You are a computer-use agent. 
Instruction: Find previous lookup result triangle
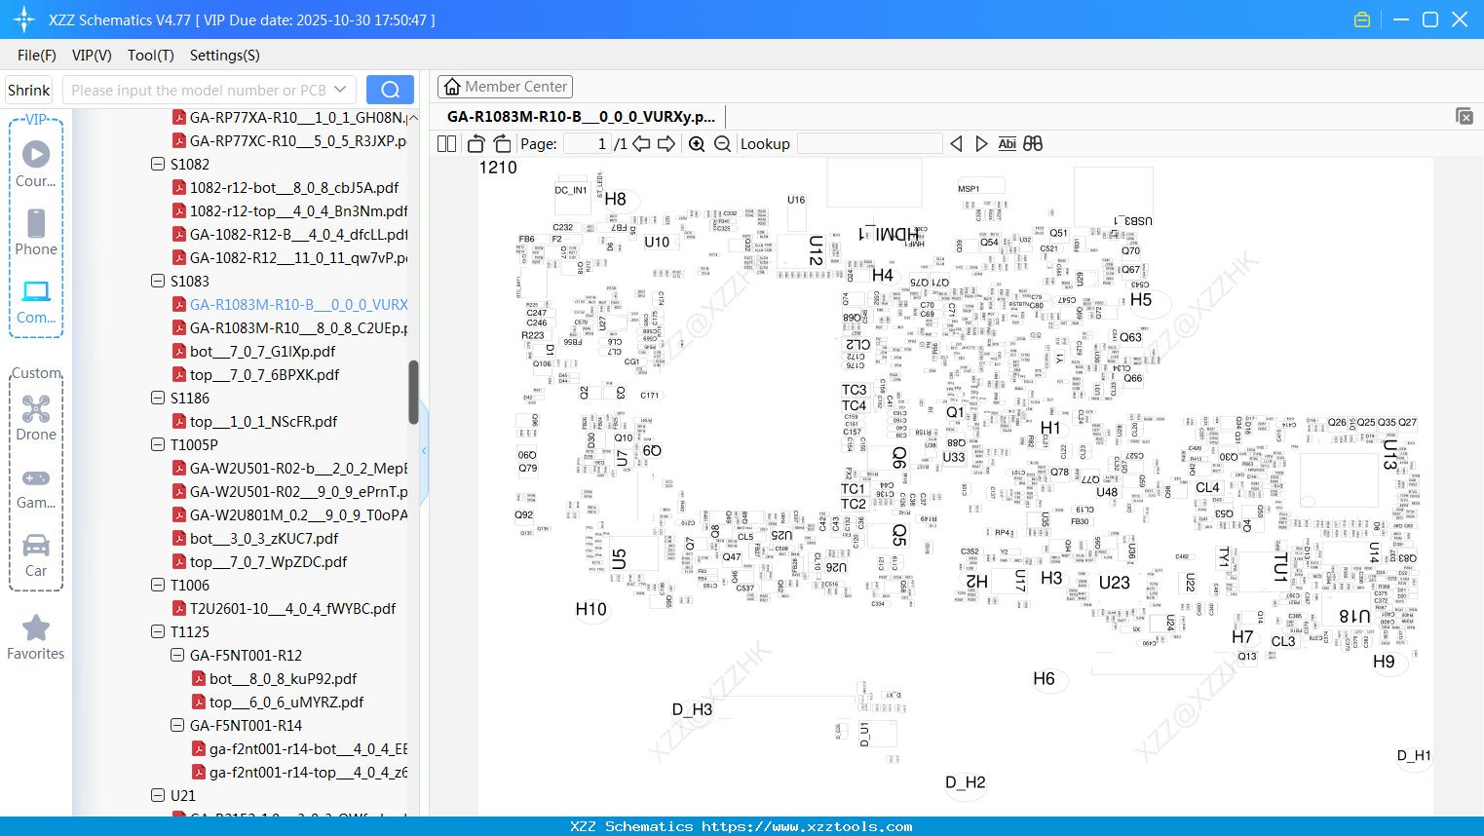[956, 144]
